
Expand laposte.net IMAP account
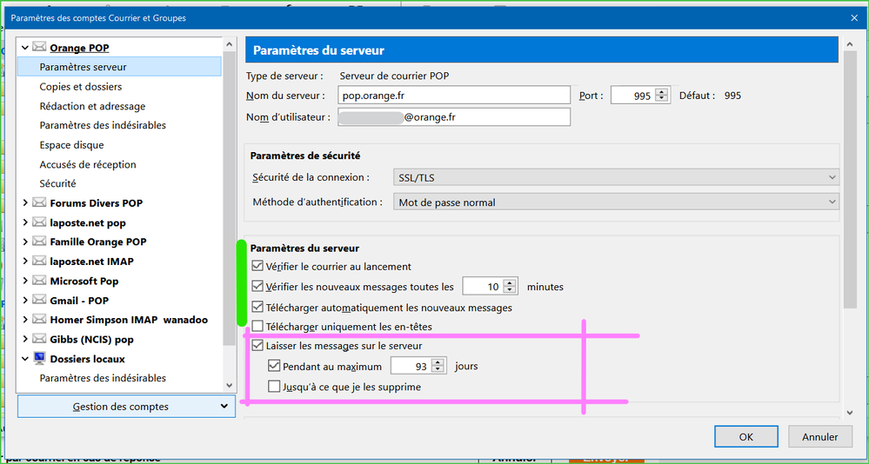point(25,262)
